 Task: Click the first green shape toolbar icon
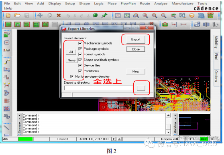pyautogui.click(x=8, y=24)
